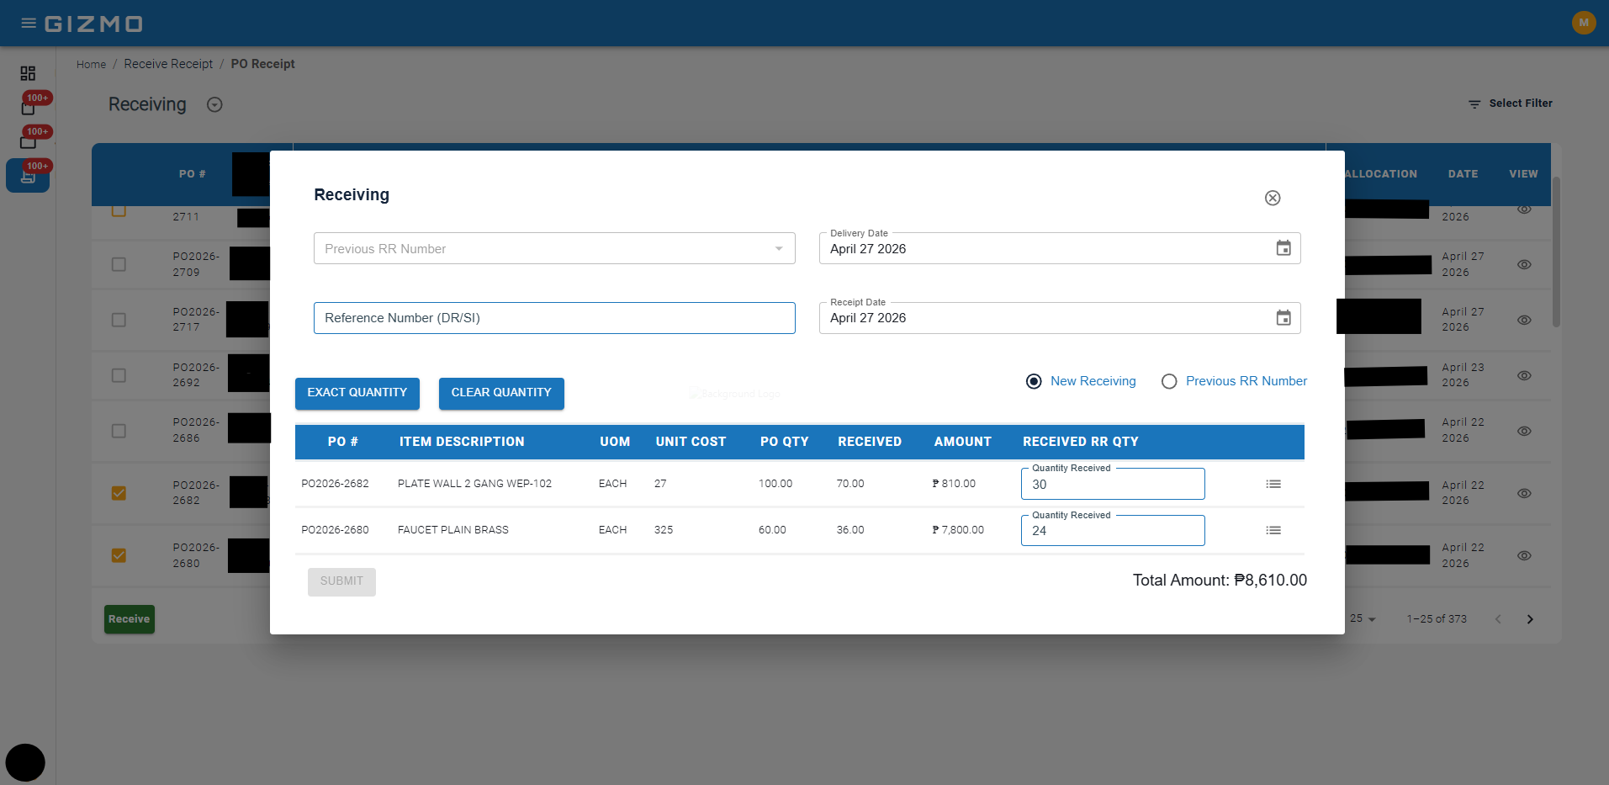Click the ₱ 7,800.00 amount cell
This screenshot has width=1609, height=785.
tap(958, 530)
